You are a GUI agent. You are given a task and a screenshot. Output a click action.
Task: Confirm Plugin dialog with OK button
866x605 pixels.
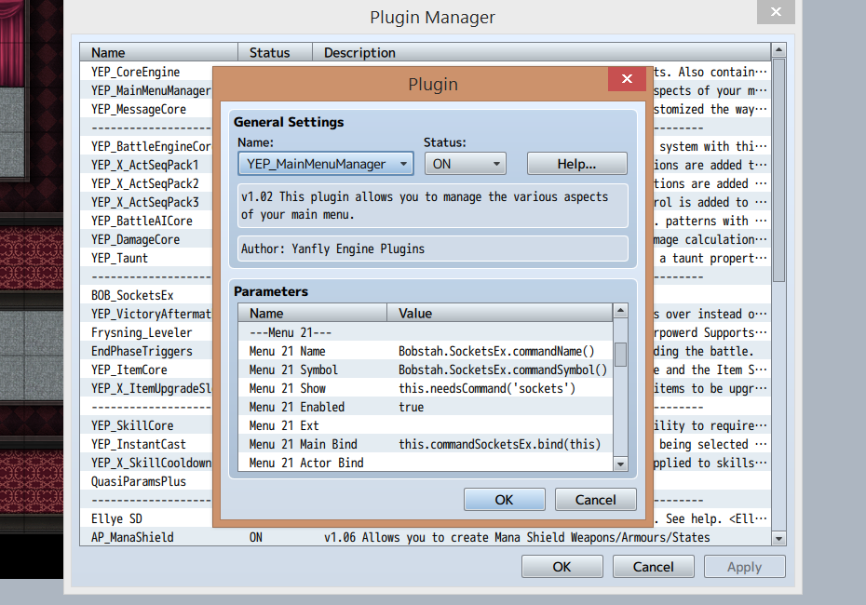pos(505,500)
